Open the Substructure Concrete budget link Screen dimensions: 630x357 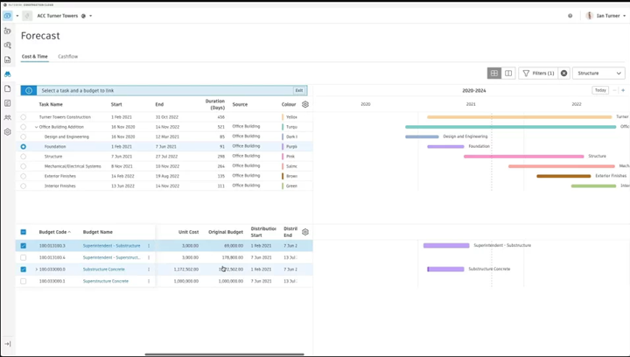coord(103,269)
